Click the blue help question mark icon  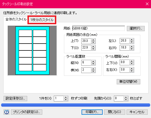click(7, 112)
